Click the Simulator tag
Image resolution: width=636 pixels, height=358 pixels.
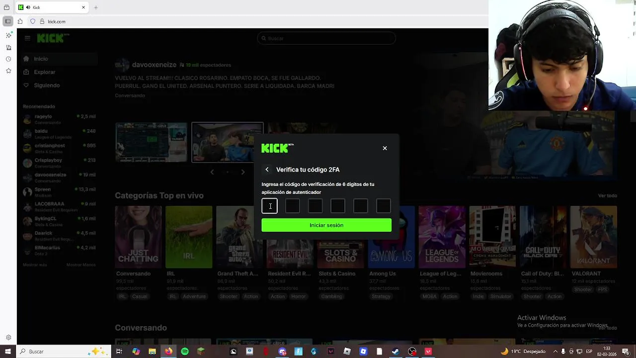point(500,296)
